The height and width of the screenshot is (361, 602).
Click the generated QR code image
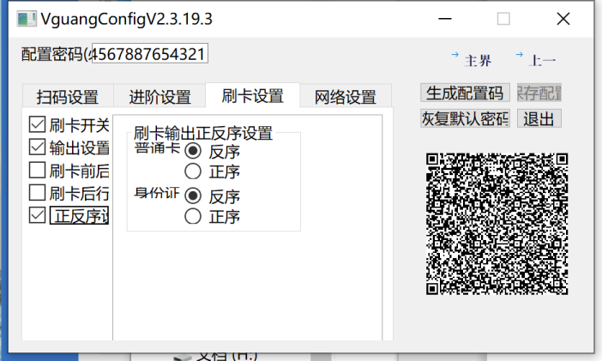[x=497, y=224]
